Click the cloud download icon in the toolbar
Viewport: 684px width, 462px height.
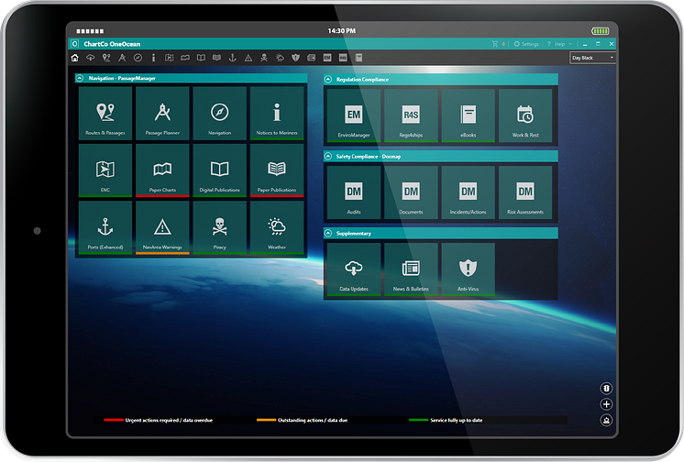(90, 58)
